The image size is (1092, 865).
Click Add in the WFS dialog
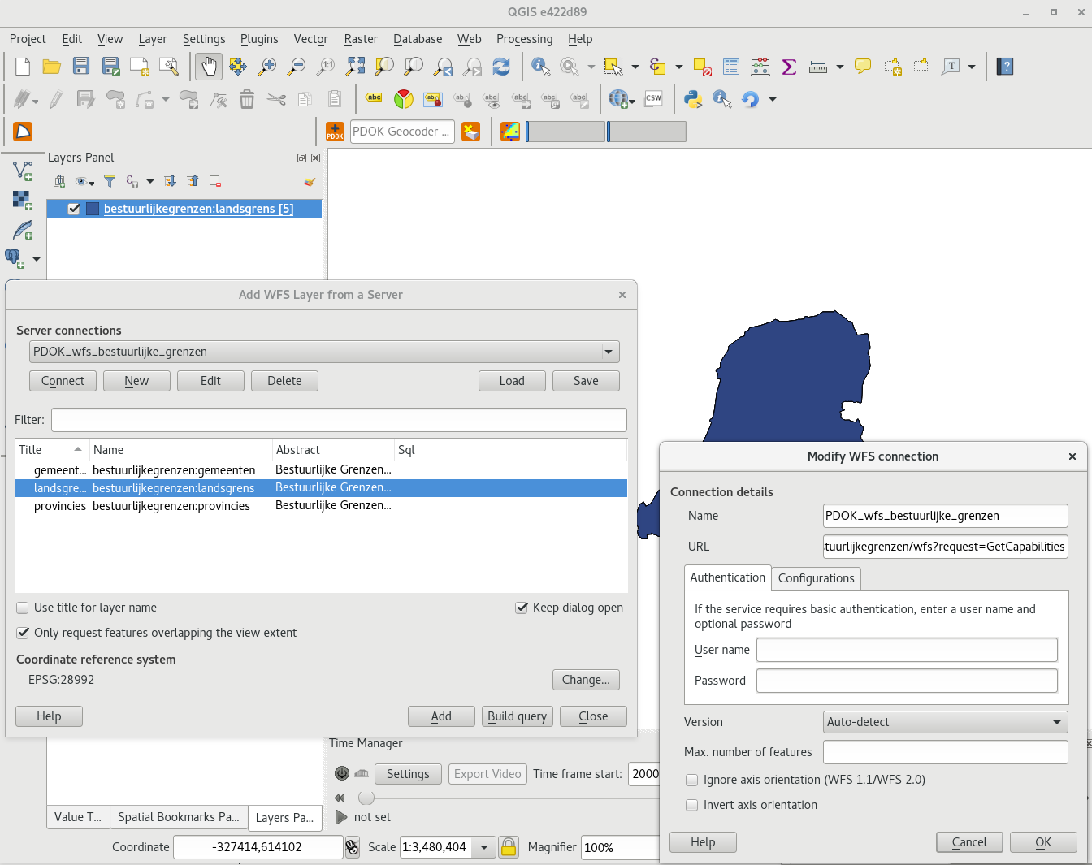tap(441, 716)
